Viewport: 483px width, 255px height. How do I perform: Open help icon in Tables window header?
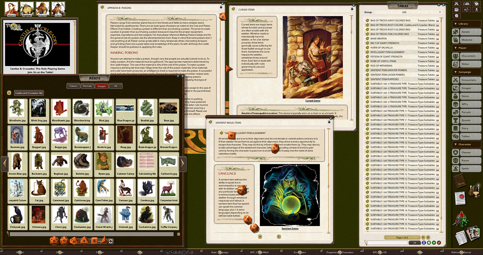click(439, 5)
